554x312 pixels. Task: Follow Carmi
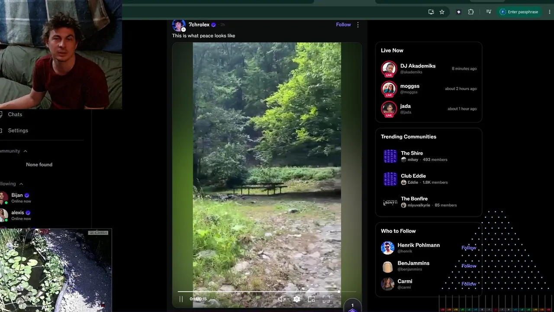point(469,284)
